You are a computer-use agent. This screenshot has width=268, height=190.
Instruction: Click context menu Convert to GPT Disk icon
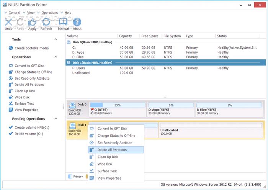point(92,128)
